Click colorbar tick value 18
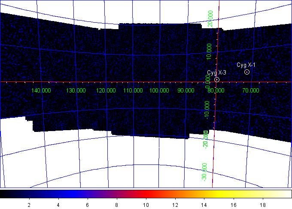This screenshot has width=292, height=209. [263, 205]
